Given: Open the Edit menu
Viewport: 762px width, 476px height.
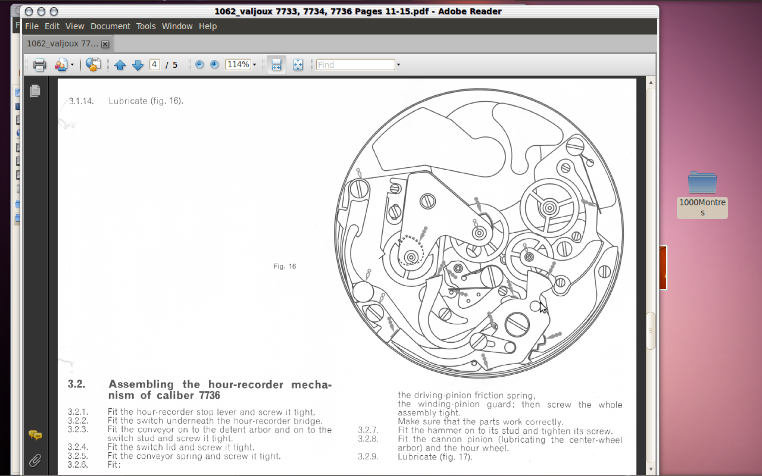Looking at the screenshot, I should coord(52,26).
